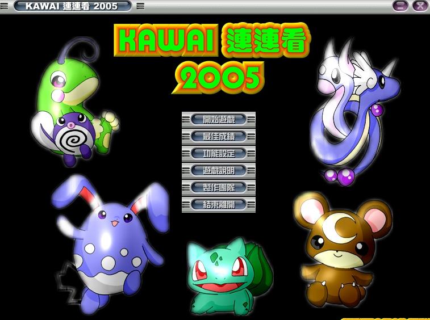The height and width of the screenshot is (320, 430).
Task: Start the game with 開始遊戲 button
Action: (x=219, y=120)
